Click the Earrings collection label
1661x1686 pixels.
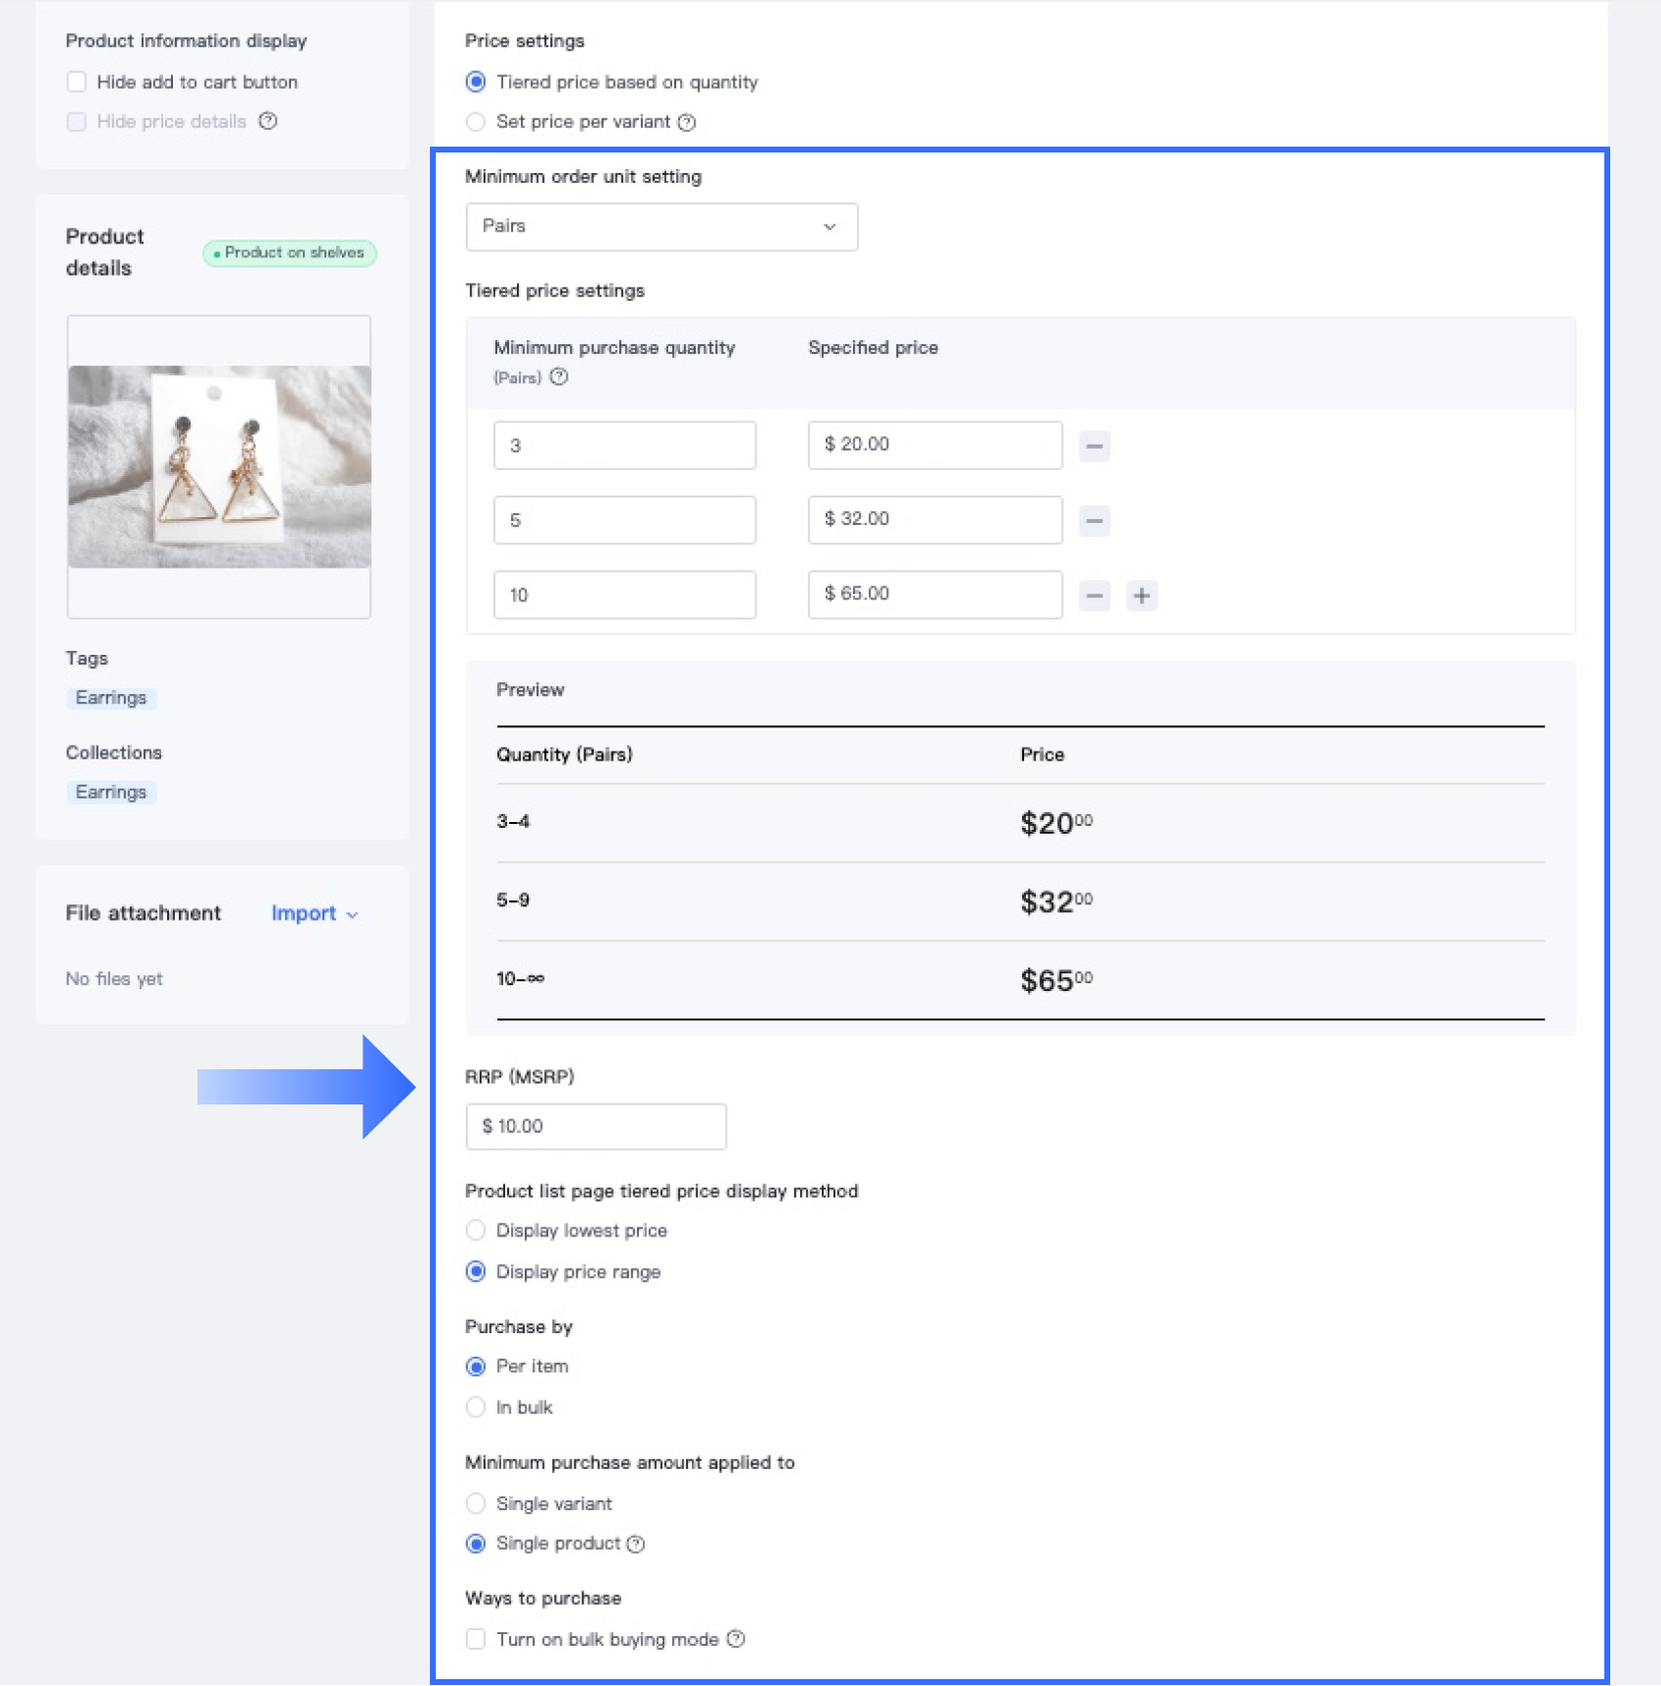pos(110,792)
